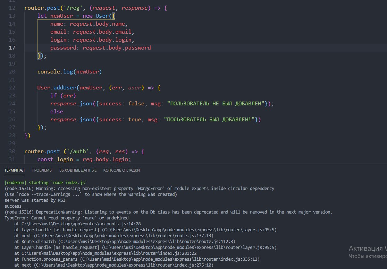Click the '/reg' route string
Screen dimensions: 387x269
73,8
